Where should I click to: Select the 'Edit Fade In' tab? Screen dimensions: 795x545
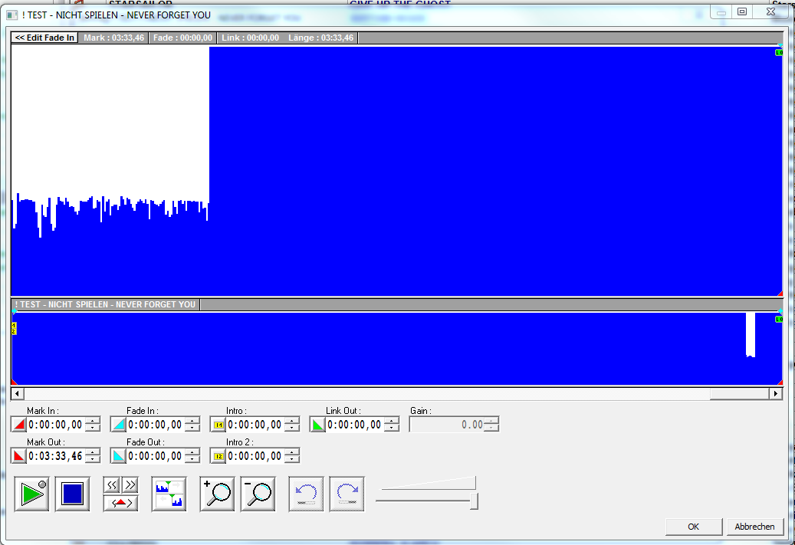tap(44, 38)
